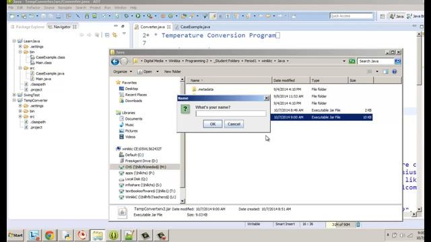This screenshot has width=431, height=242.
Task: Expand the bin folder under TempConverter
Action: tap(20, 111)
